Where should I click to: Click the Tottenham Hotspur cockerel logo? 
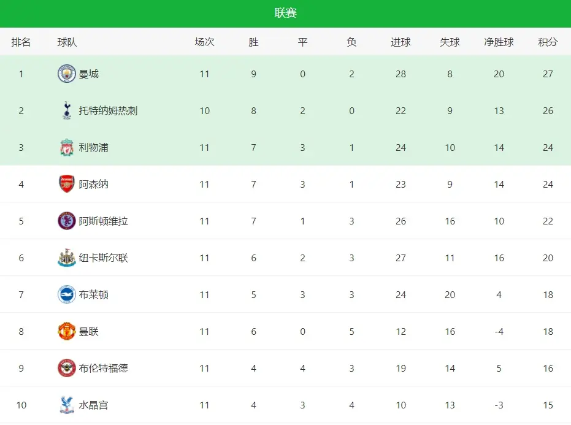tap(67, 111)
